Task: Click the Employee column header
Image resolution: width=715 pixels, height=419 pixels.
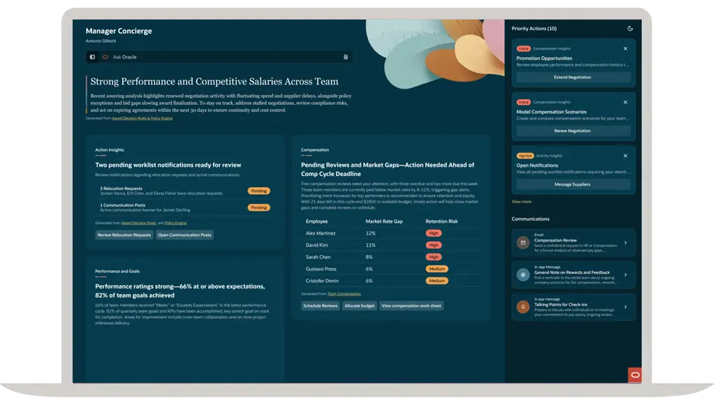Action: [x=316, y=221]
